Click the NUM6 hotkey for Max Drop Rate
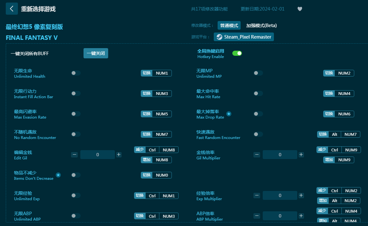The width and height of the screenshot is (368, 226). pos(339,114)
